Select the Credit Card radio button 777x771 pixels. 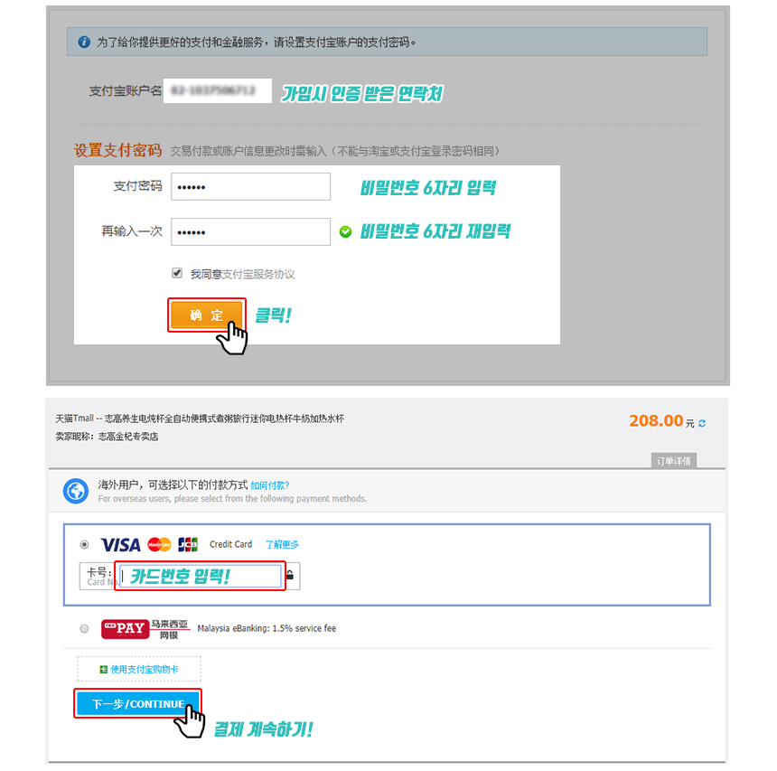click(84, 544)
